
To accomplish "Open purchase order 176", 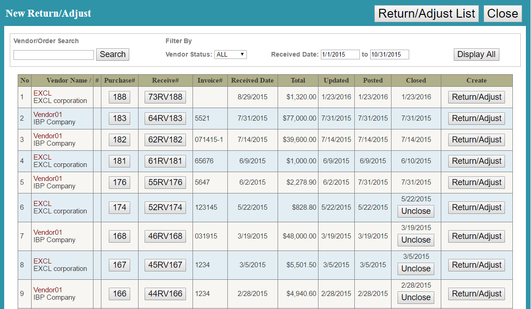I will click(x=119, y=182).
